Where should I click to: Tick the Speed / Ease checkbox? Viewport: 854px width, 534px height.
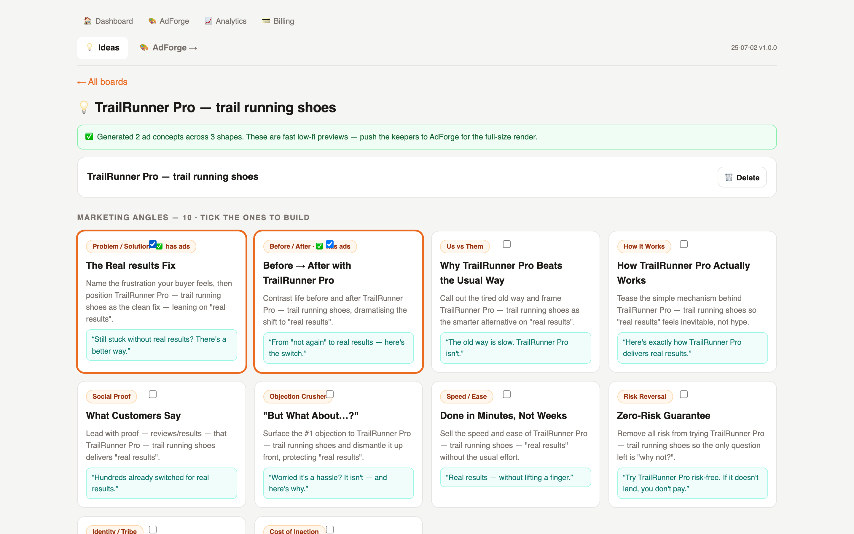pos(507,394)
